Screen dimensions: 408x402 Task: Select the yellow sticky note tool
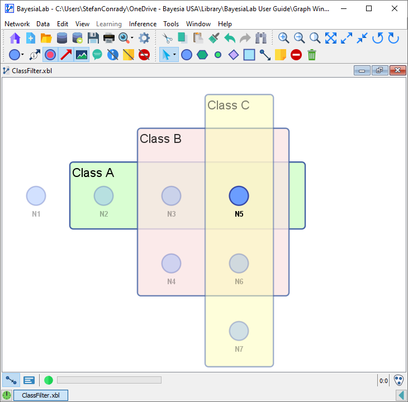pyautogui.click(x=281, y=55)
